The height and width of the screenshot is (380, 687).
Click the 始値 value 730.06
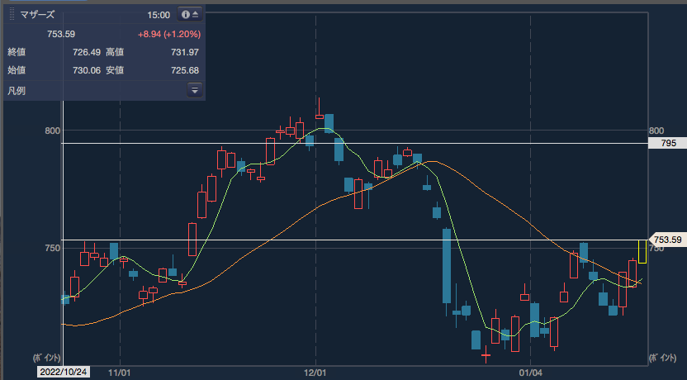(87, 70)
